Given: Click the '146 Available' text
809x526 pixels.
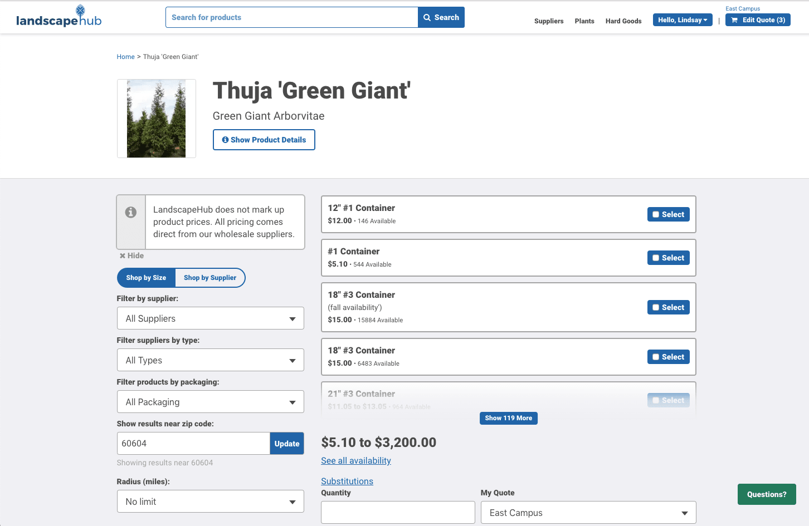Looking at the screenshot, I should pos(377,221).
